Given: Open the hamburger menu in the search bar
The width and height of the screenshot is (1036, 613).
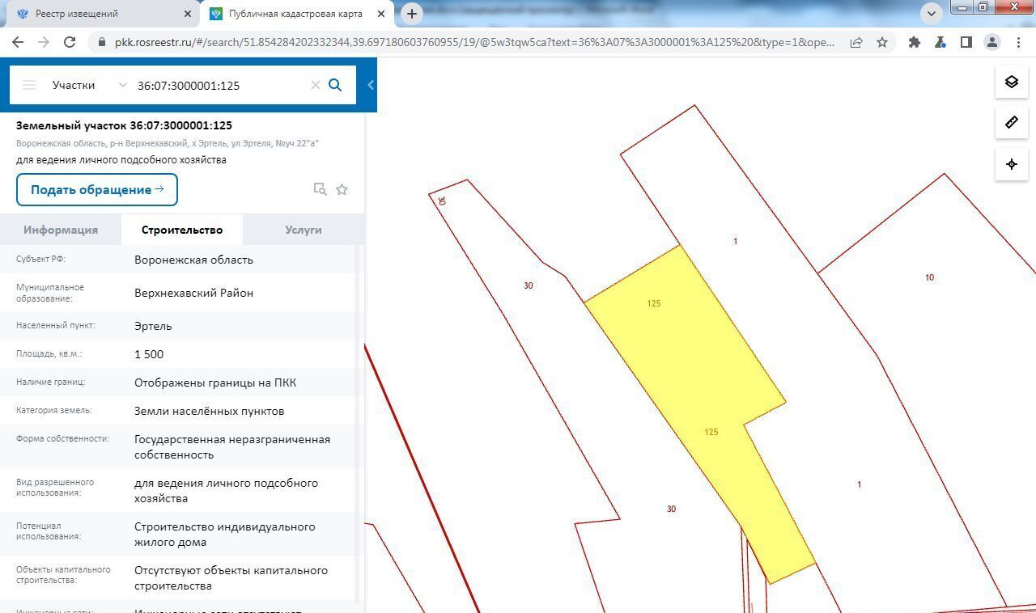Looking at the screenshot, I should click(x=29, y=85).
